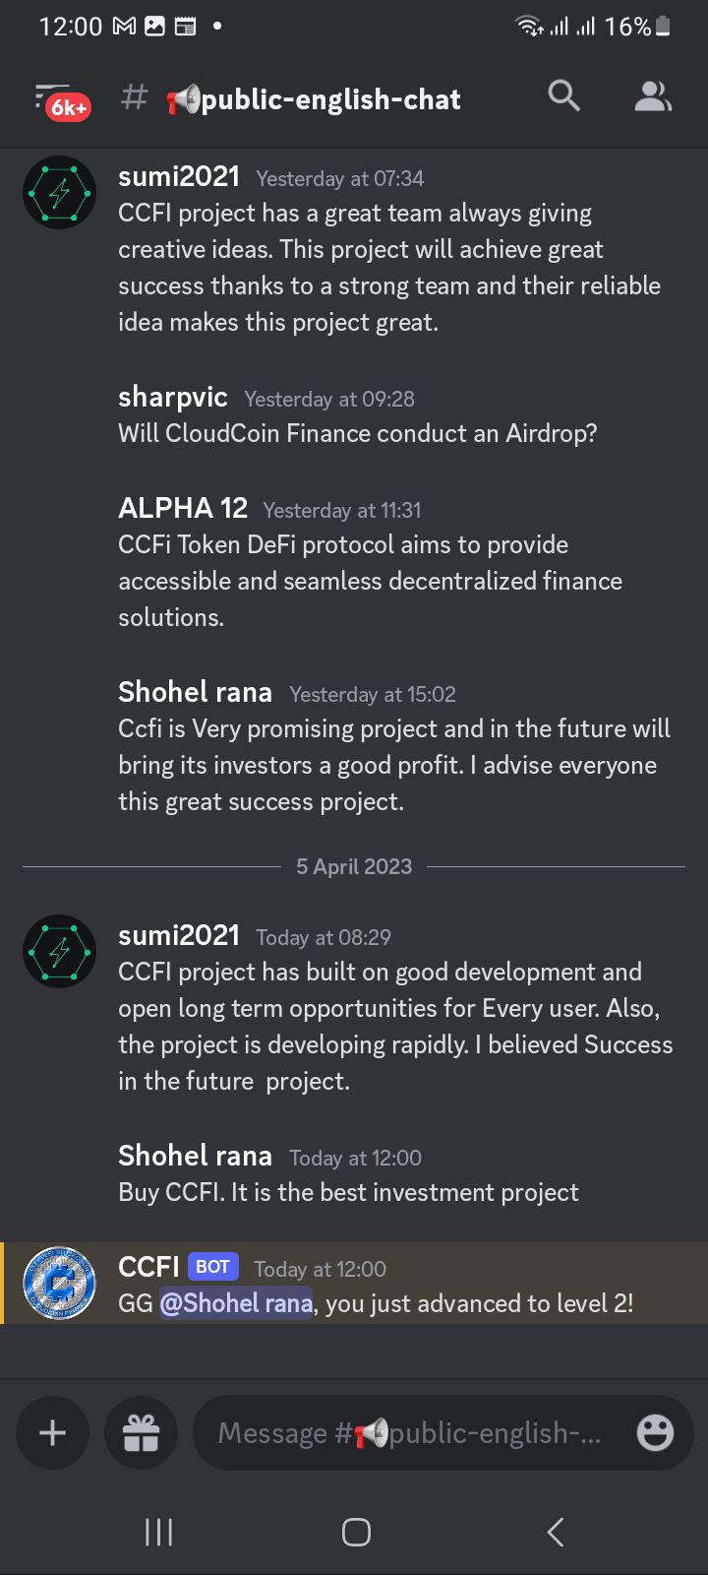Open the plus attachment button

pyautogui.click(x=52, y=1432)
